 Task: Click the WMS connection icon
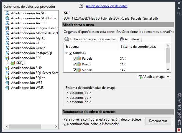[x=7, y=88]
